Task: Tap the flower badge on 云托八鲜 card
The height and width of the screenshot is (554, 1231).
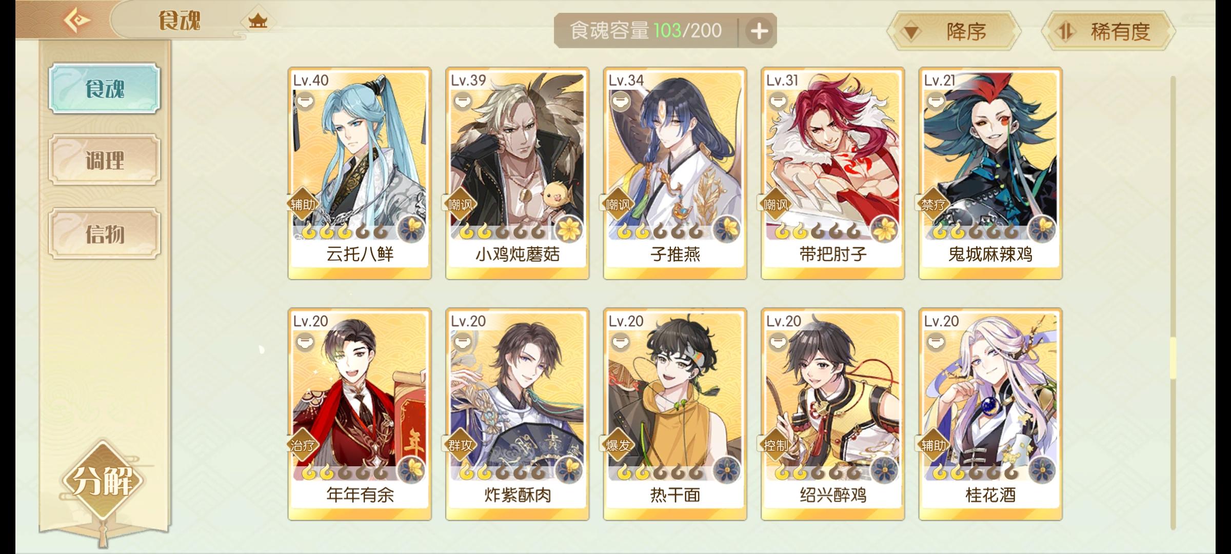Action: click(x=412, y=228)
